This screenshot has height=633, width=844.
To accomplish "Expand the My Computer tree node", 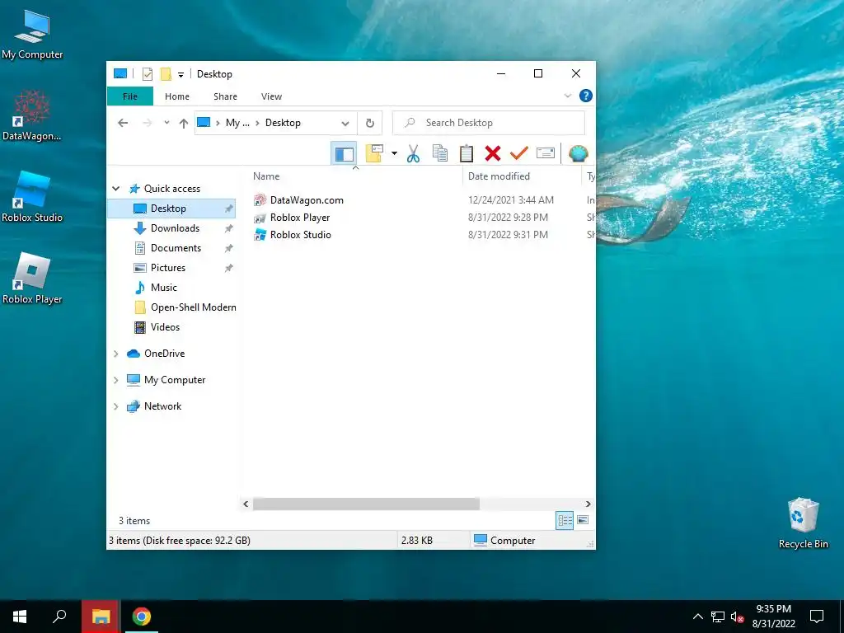I will click(x=115, y=380).
